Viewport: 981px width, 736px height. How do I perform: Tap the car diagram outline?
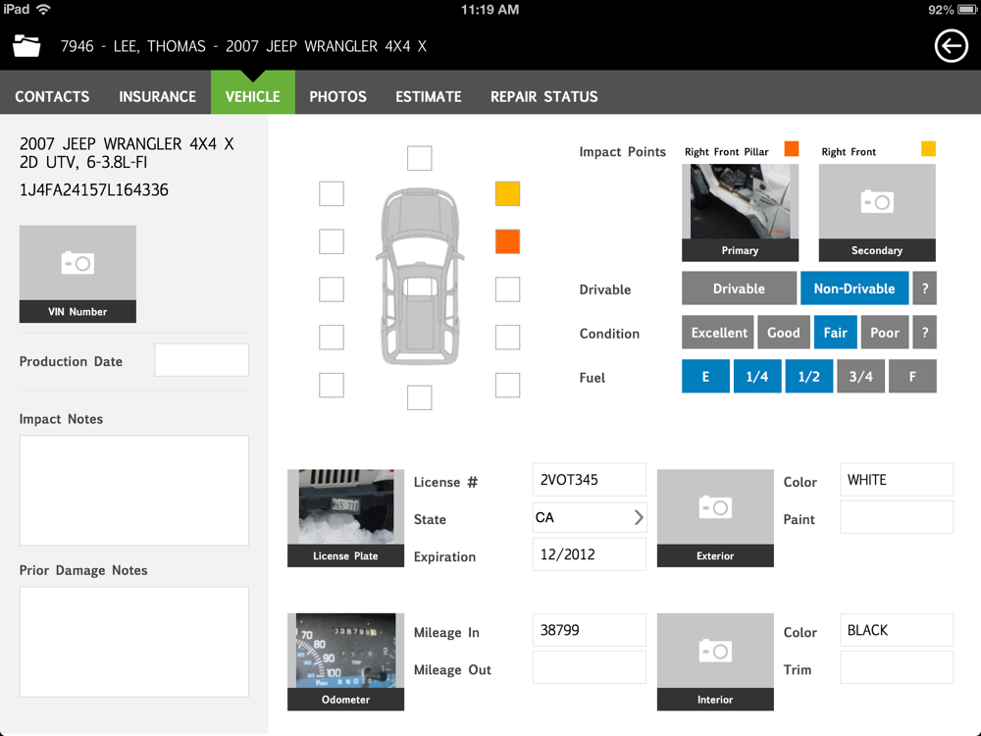point(420,276)
